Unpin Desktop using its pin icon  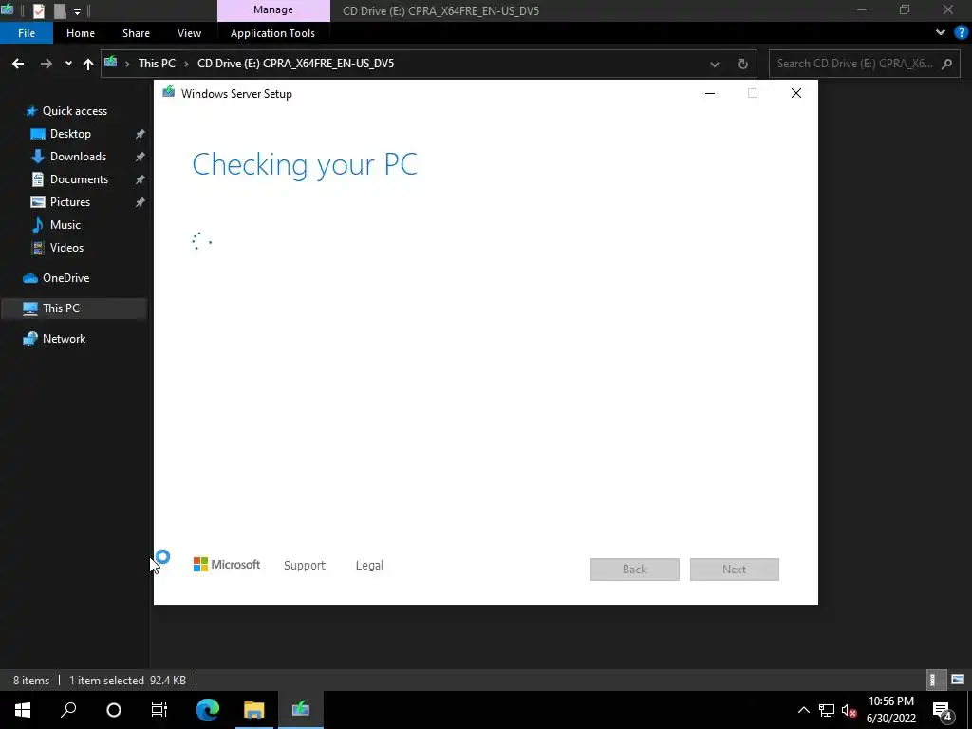click(x=140, y=134)
